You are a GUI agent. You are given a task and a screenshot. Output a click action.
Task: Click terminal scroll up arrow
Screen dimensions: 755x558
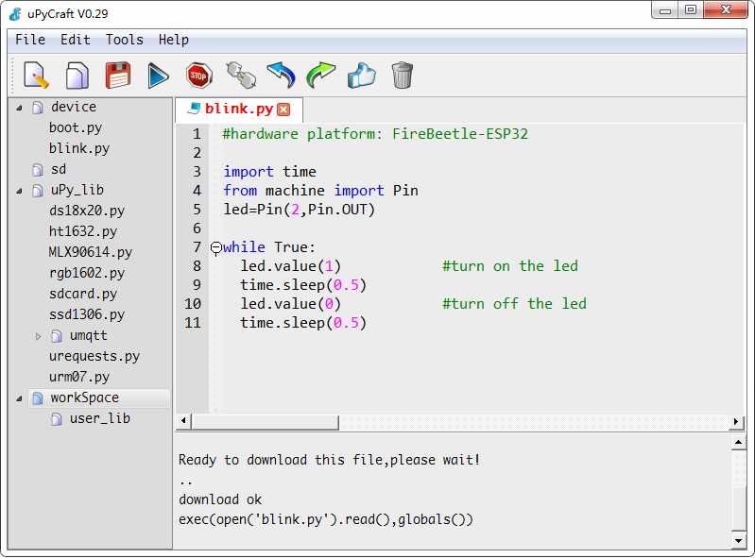pyautogui.click(x=738, y=442)
